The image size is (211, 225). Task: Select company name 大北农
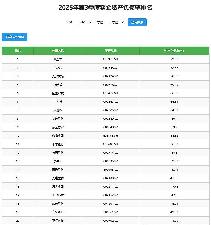58,110
